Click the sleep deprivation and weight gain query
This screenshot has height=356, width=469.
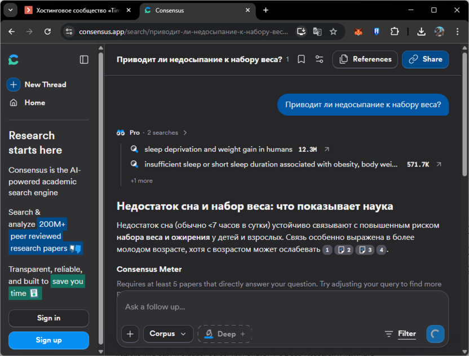(x=218, y=149)
